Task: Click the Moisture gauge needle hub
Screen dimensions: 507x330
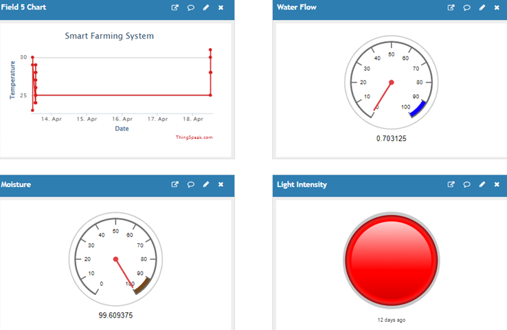Action: [x=115, y=259]
